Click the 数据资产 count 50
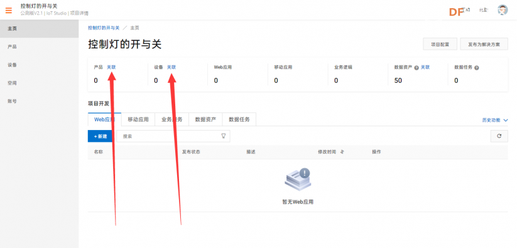The image size is (517, 248). (398, 80)
